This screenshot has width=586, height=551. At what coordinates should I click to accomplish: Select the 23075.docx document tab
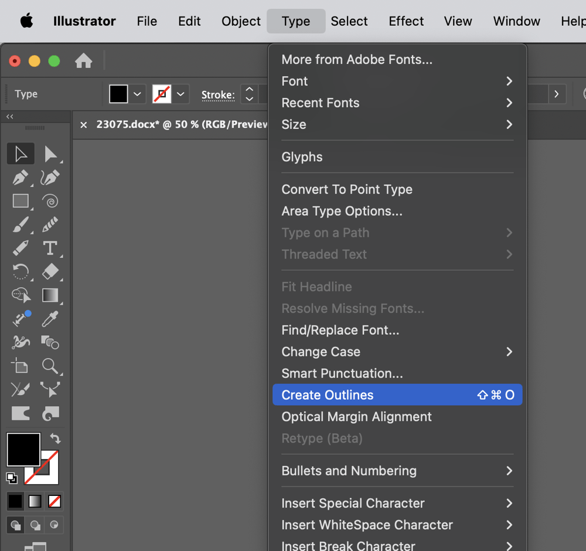[182, 124]
